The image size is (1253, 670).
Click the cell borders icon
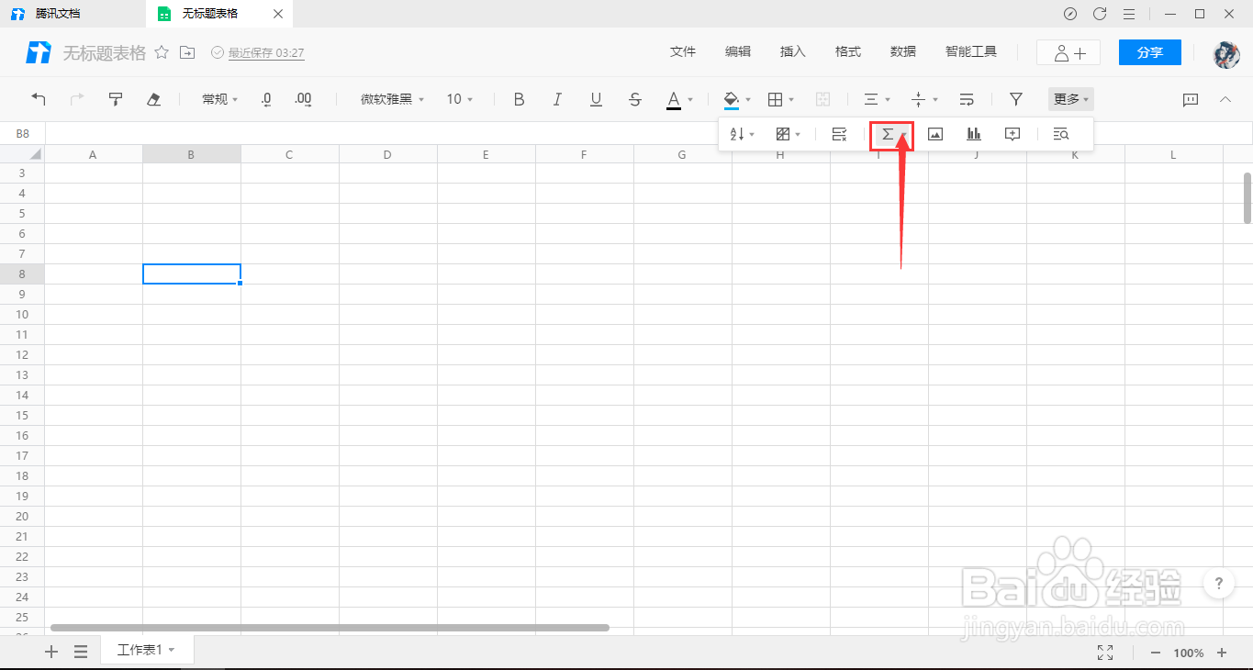tap(775, 99)
